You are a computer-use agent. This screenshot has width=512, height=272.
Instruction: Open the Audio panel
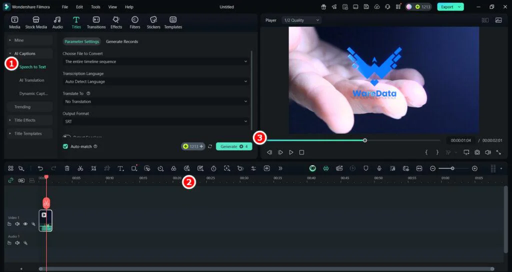coord(57,22)
